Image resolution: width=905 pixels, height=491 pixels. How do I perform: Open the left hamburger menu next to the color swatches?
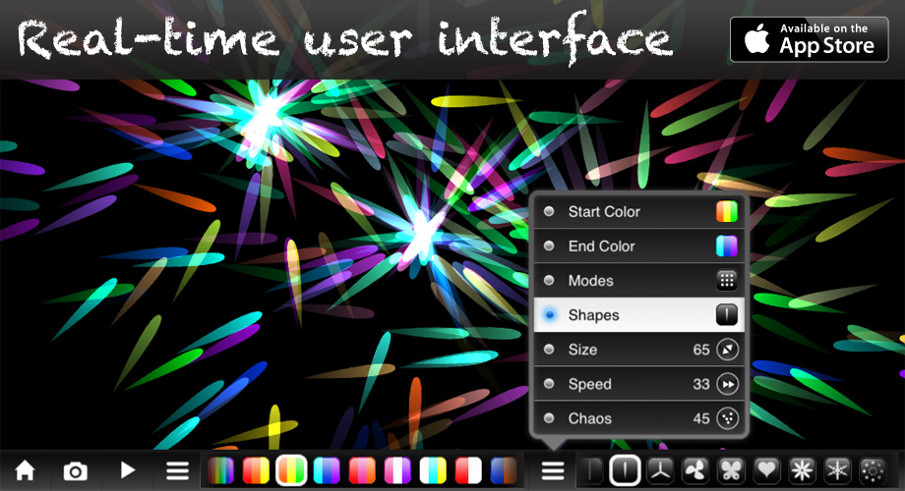click(x=178, y=470)
